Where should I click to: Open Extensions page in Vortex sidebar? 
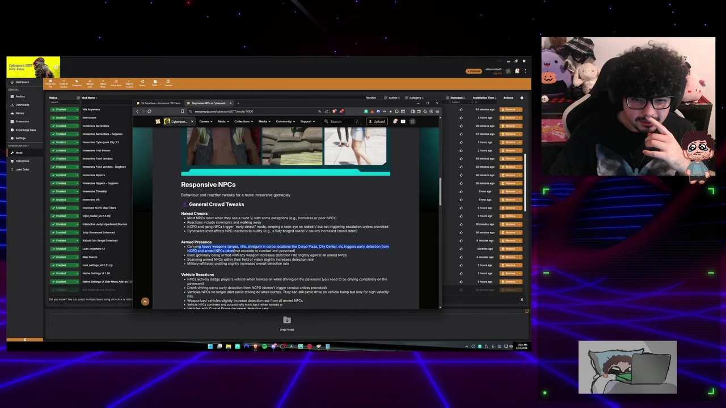pos(22,121)
